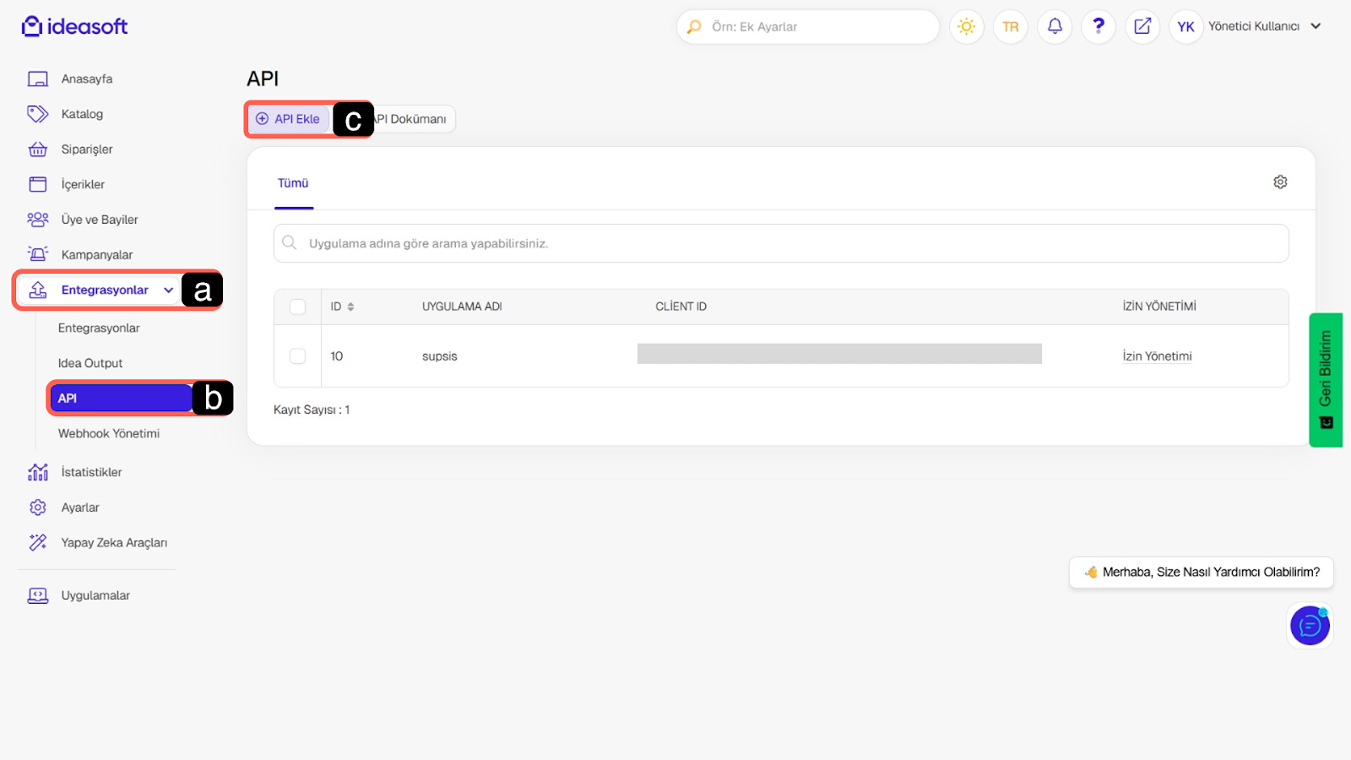Click the question mark help icon
1351x760 pixels.
pyautogui.click(x=1099, y=27)
